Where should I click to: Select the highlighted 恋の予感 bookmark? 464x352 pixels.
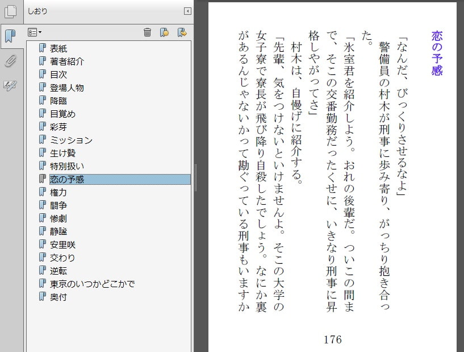[120, 179]
